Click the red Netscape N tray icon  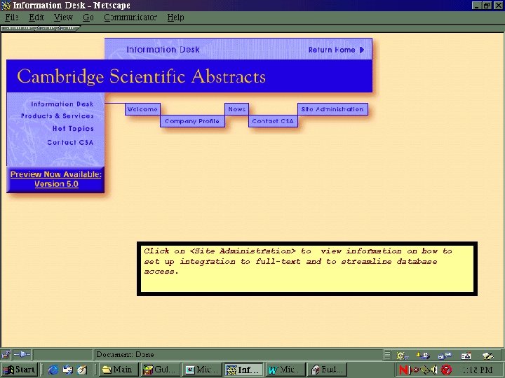[403, 370]
